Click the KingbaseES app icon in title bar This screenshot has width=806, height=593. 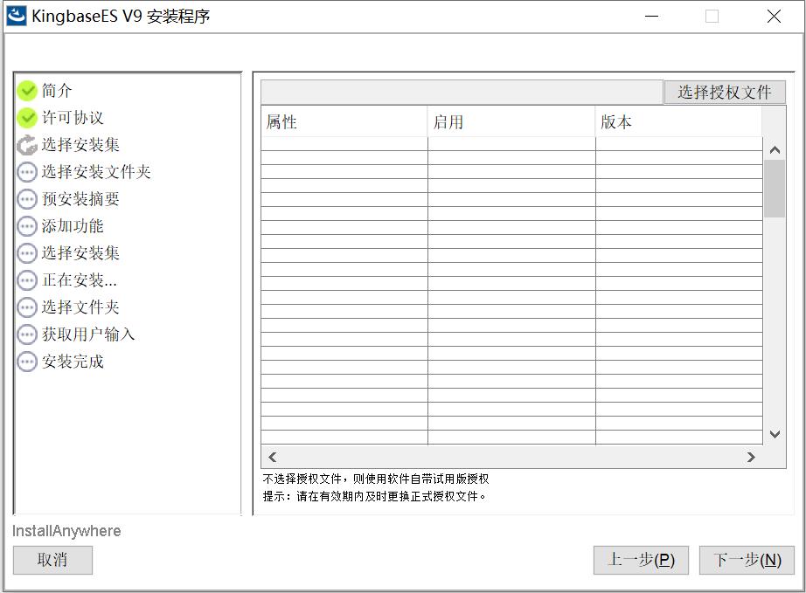click(x=16, y=16)
